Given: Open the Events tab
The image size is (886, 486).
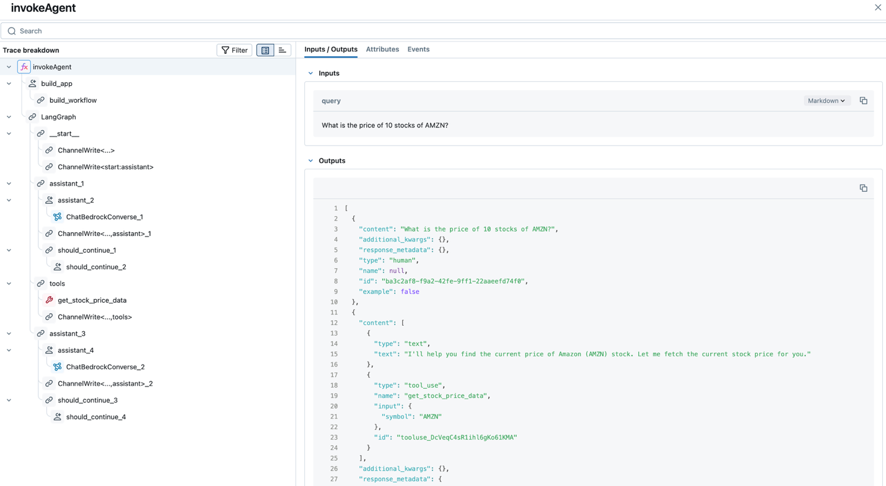Looking at the screenshot, I should (418, 50).
